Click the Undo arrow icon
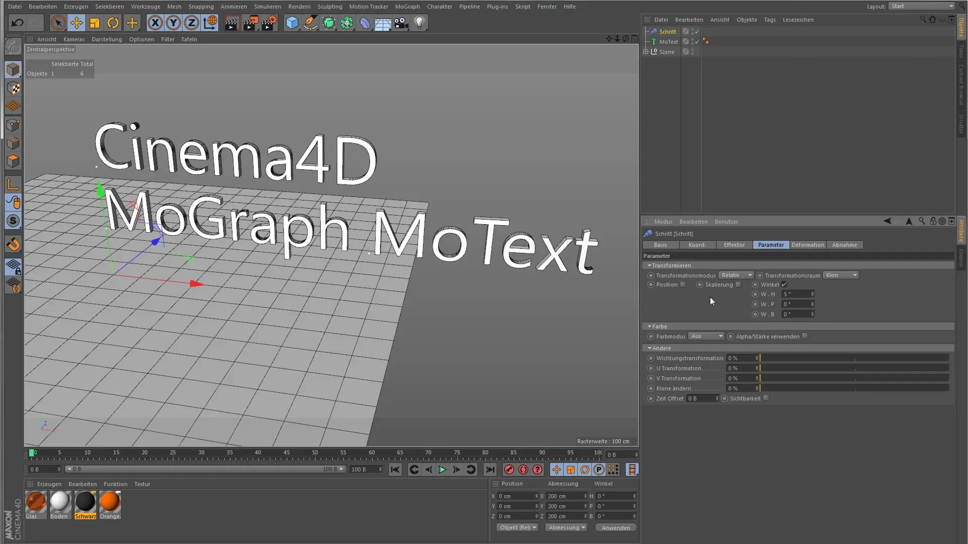 [17, 23]
